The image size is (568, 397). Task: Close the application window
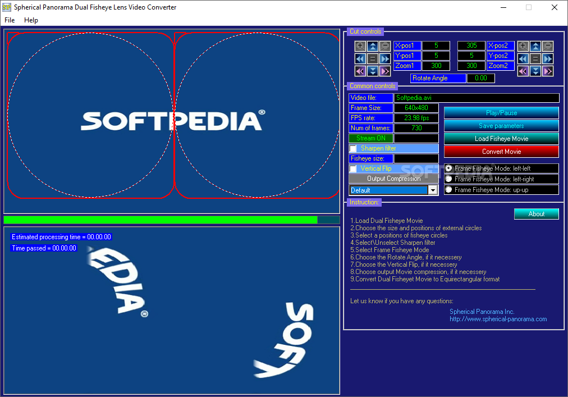[x=554, y=7]
